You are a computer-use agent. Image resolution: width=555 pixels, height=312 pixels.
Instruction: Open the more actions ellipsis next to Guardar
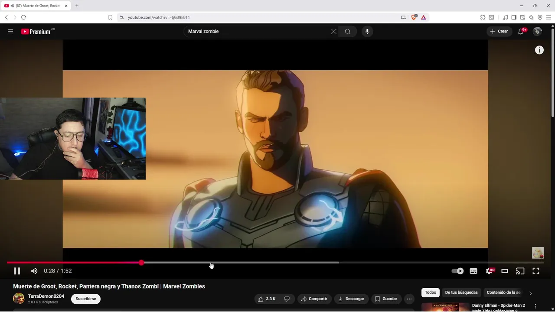click(x=409, y=299)
